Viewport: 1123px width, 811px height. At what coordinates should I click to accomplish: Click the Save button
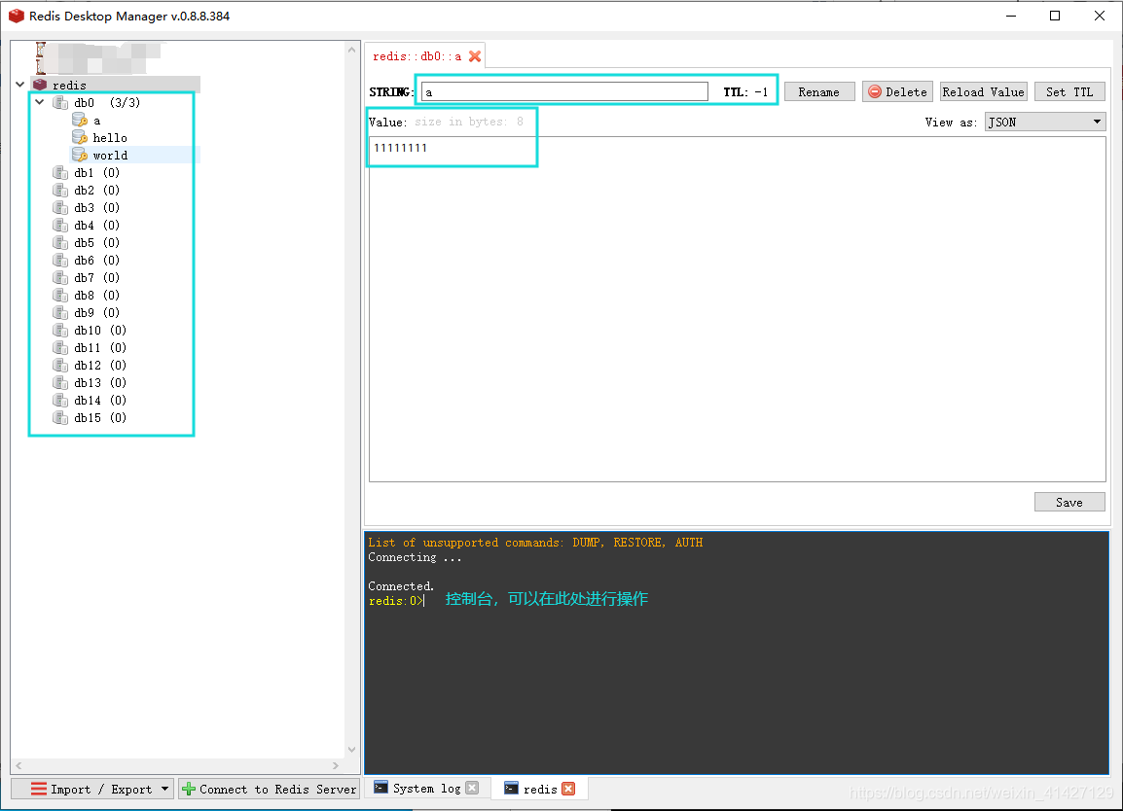[x=1069, y=502]
